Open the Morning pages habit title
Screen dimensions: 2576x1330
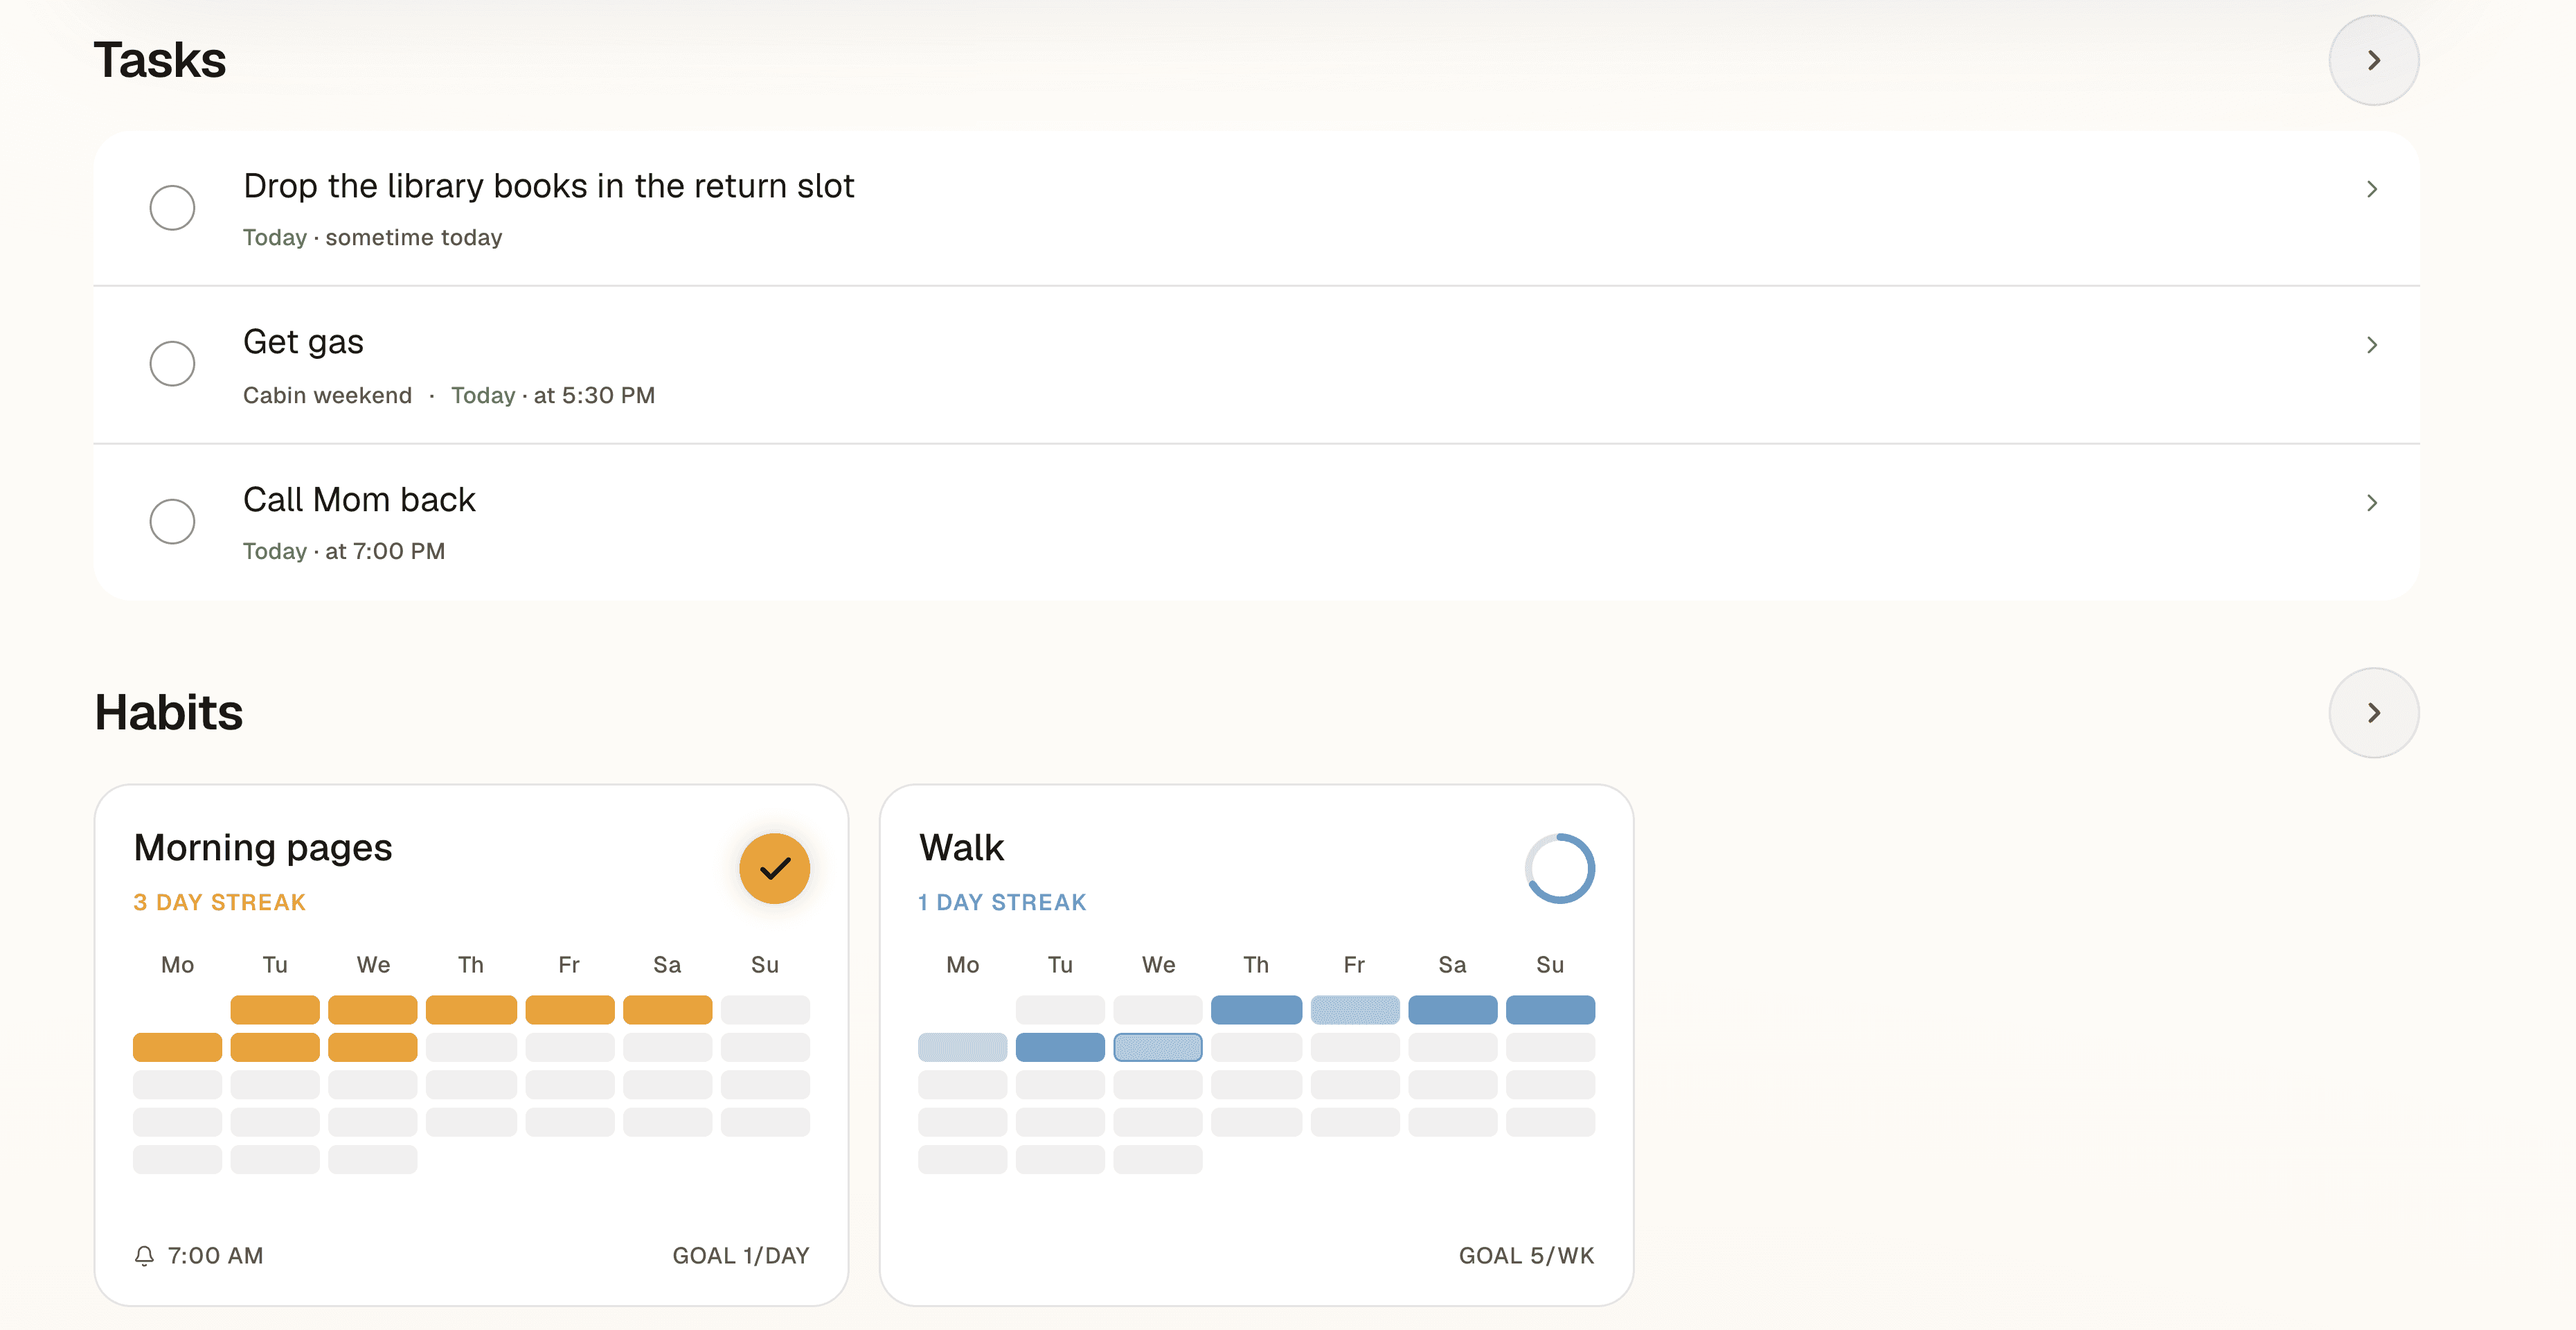tap(263, 848)
